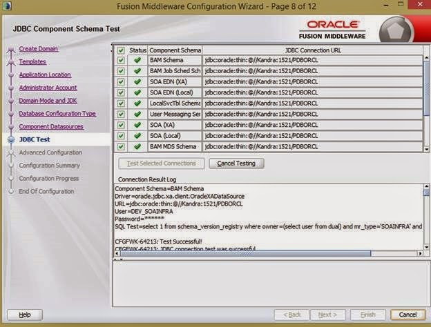Click green status checkmark for BAM Job Sched
431x327 pixels.
[x=137, y=71]
